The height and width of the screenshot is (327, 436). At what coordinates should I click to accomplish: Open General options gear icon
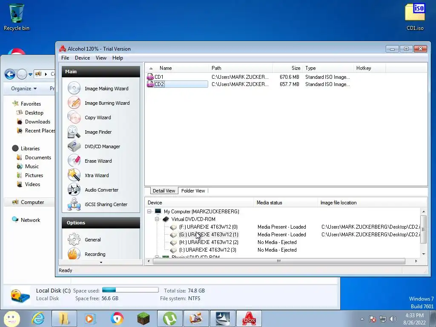point(74,239)
